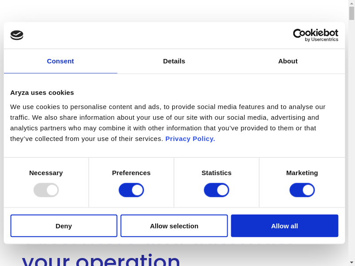355x266 pixels.
Task: Accept cookies with the Allow all button
Action: (284, 226)
